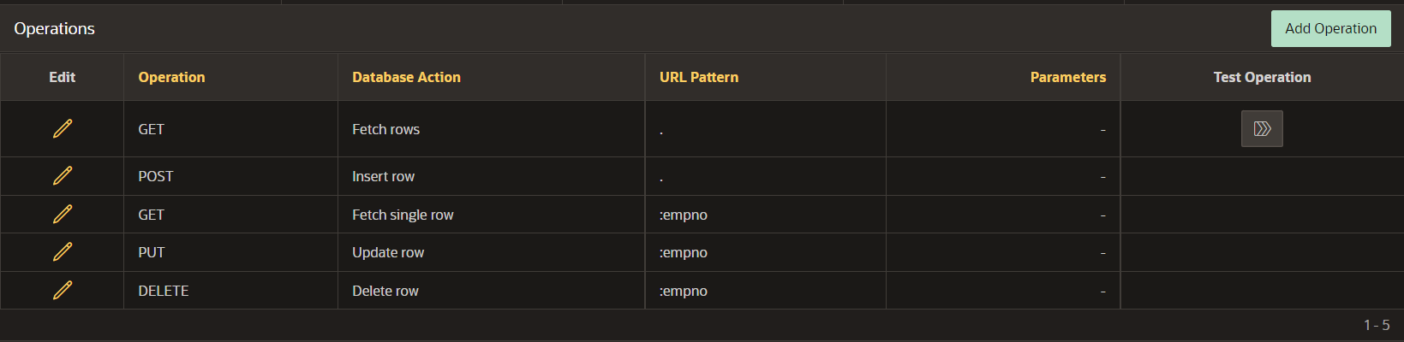Sort by the Parameters column header
This screenshot has height=342, width=1404.
point(1067,77)
